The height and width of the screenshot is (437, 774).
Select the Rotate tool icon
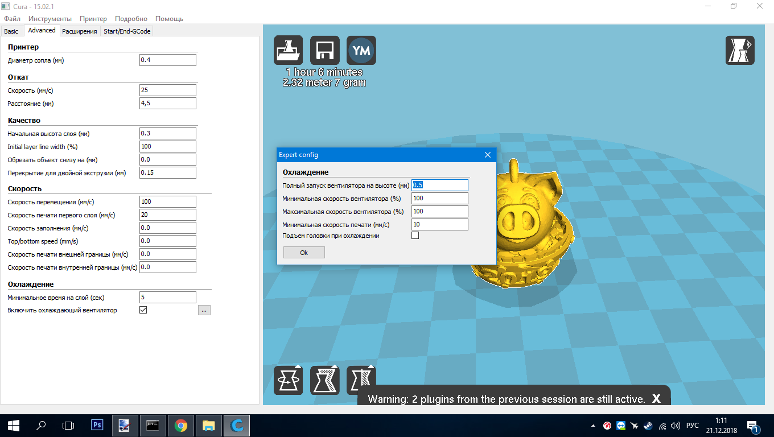point(289,380)
